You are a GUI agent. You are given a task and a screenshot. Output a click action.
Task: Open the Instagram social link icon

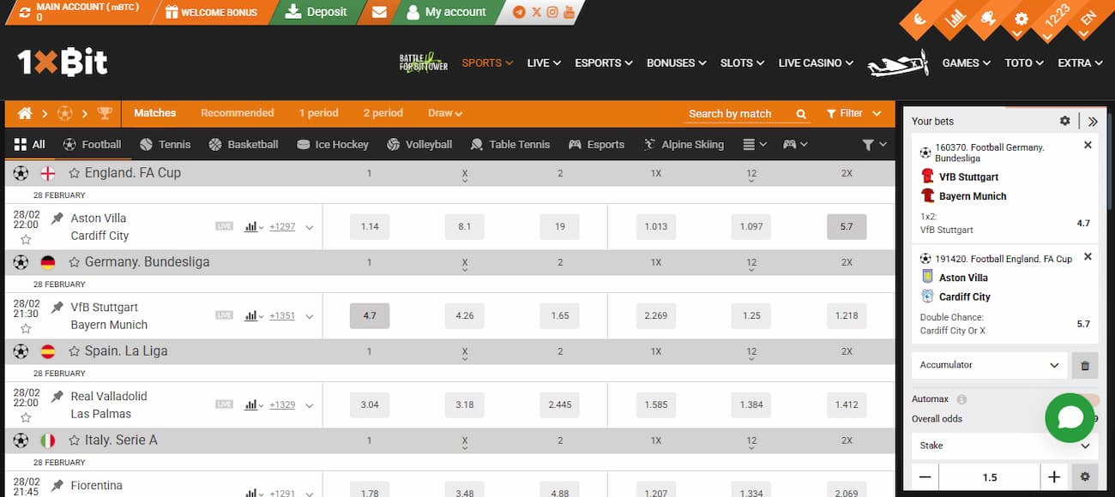(552, 12)
